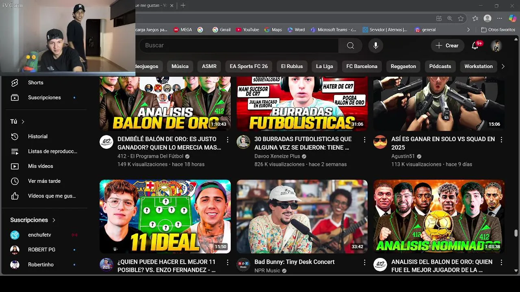
Task: Select the Música filter chip
Action: pyautogui.click(x=180, y=67)
